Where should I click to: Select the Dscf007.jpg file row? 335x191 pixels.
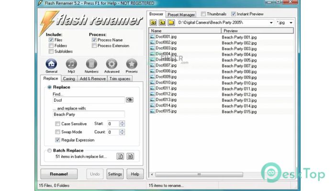[x=221, y=65]
